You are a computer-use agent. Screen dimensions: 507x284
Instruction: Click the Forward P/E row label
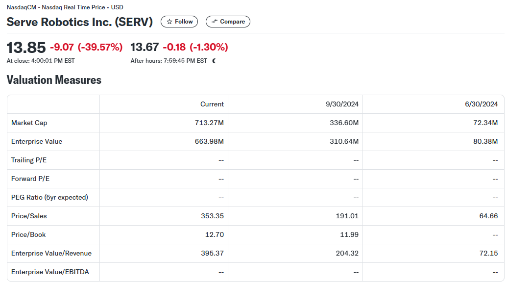(30, 179)
